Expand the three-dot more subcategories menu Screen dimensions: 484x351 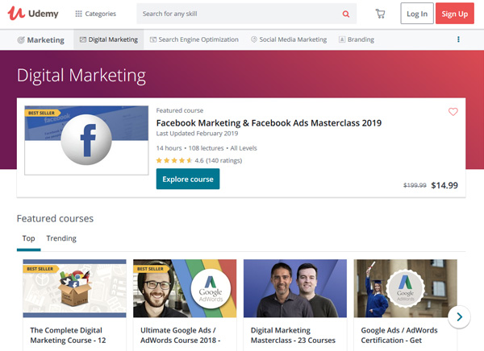tap(458, 39)
